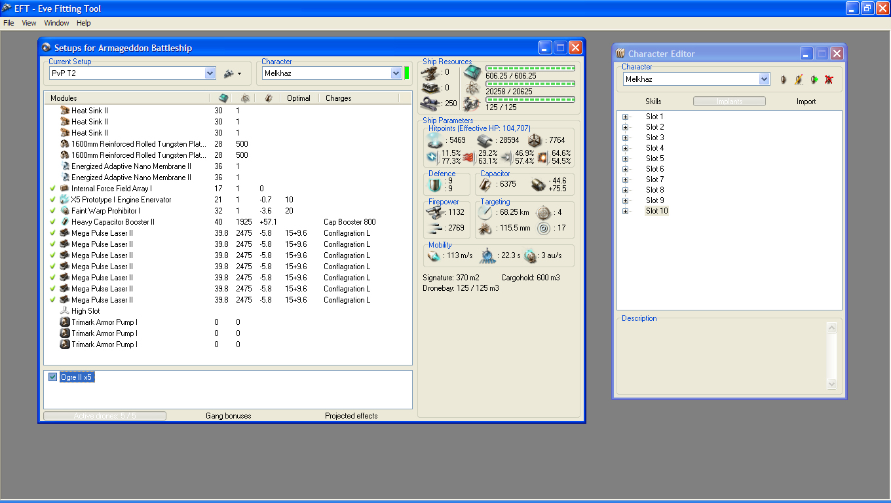Click the green skill indicator next to Melkhaz
891x503 pixels.
coord(406,73)
